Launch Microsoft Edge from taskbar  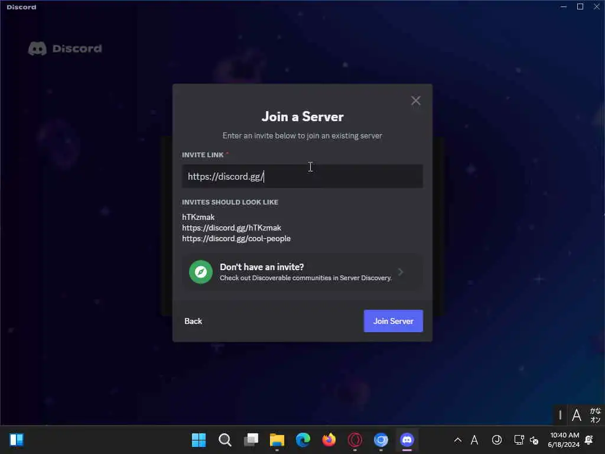pyautogui.click(x=303, y=440)
